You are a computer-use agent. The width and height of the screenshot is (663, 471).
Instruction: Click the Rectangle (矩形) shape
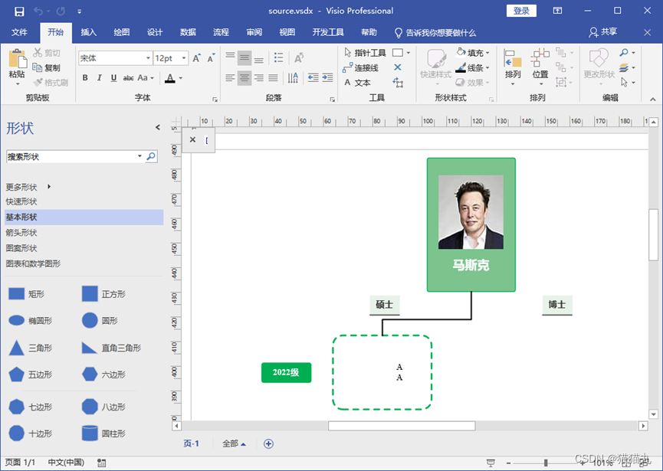[x=17, y=293]
